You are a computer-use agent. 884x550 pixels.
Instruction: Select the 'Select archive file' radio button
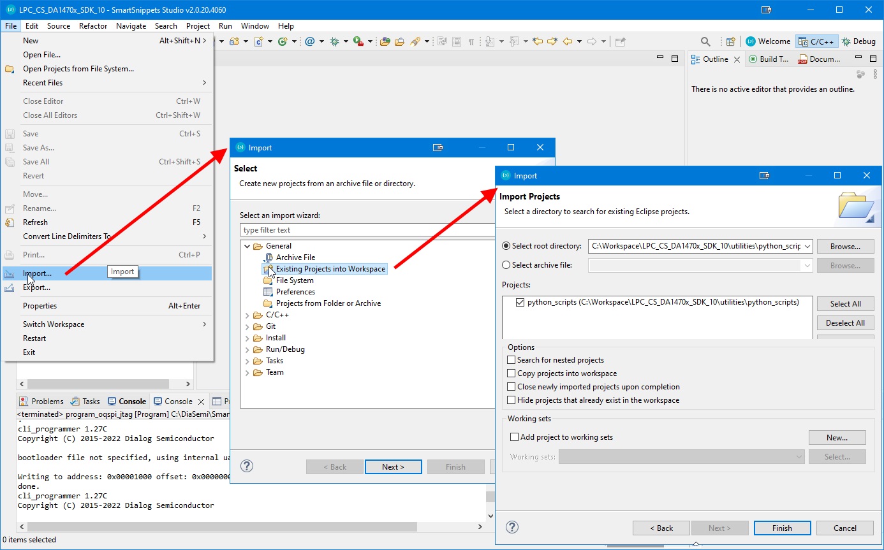pos(506,265)
